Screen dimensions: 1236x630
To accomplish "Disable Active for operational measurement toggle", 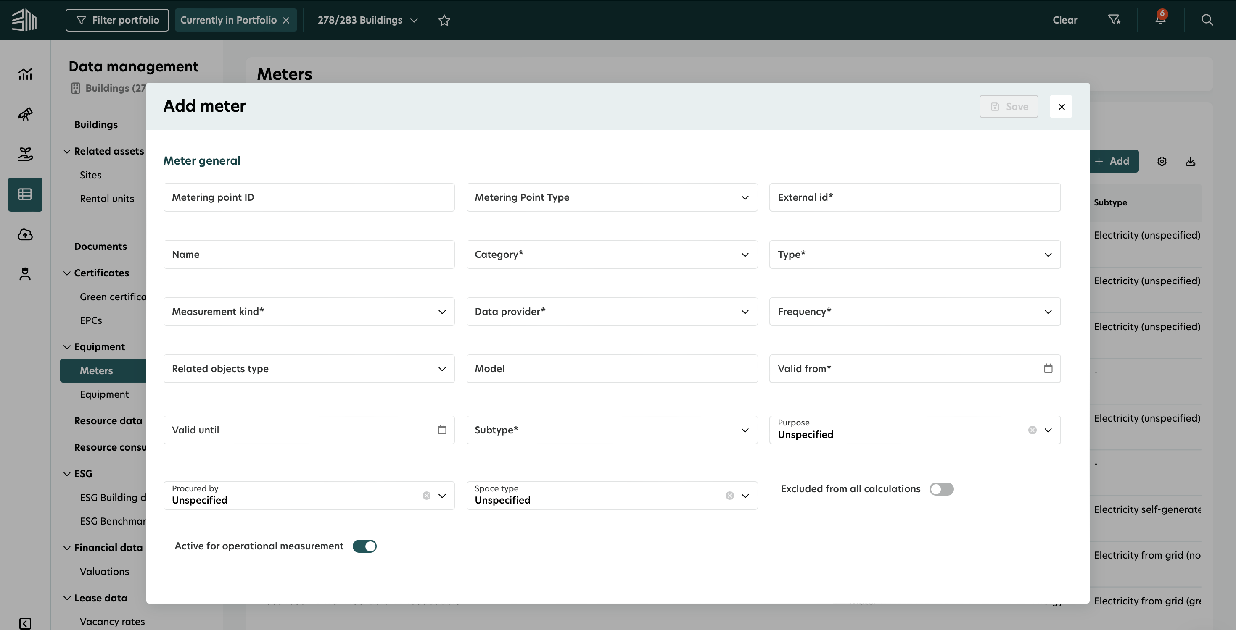I will (x=364, y=546).
